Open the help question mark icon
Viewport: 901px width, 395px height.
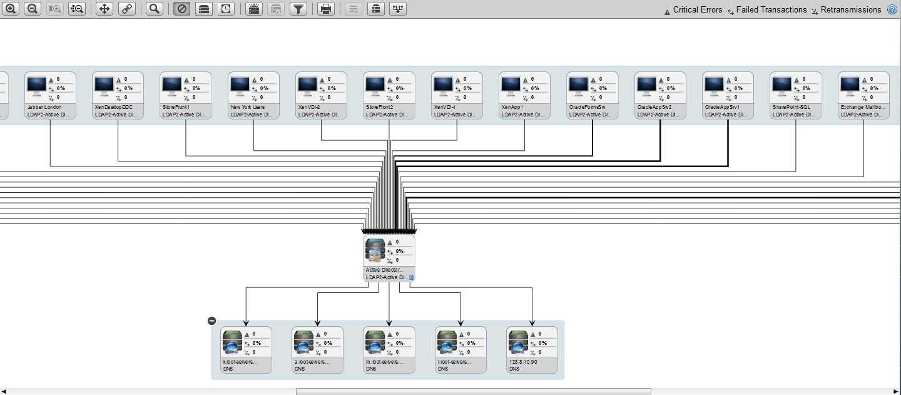click(892, 9)
